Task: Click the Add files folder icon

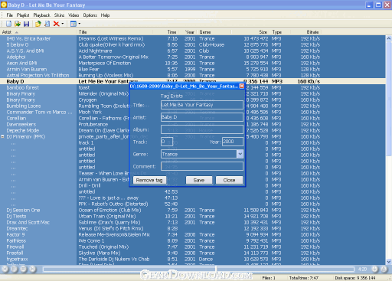Action: (x=38, y=24)
